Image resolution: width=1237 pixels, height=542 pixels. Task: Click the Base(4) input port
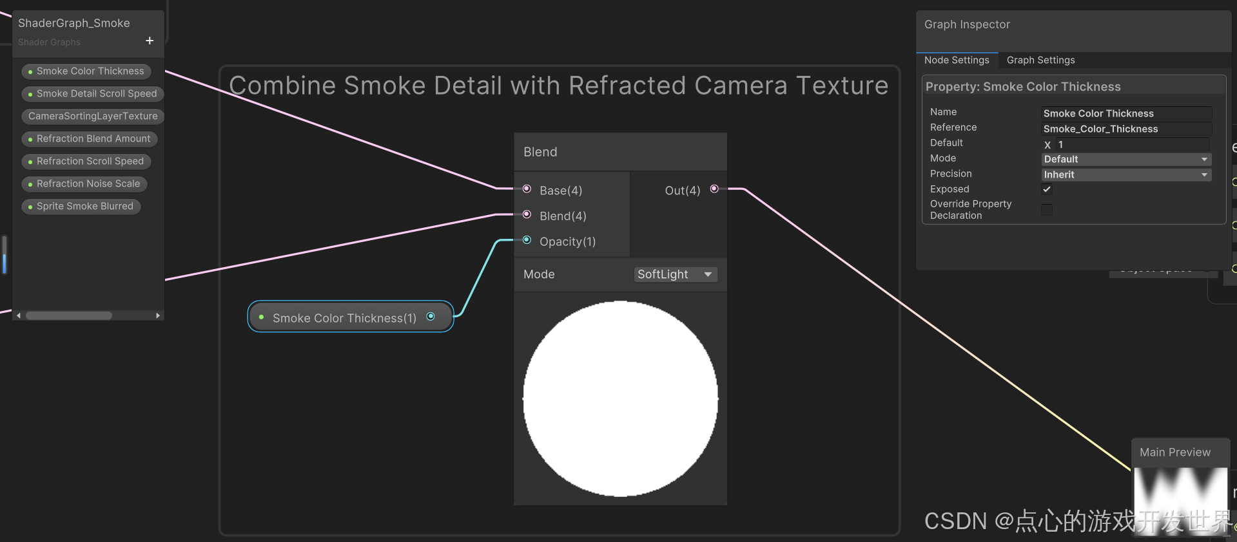527,189
